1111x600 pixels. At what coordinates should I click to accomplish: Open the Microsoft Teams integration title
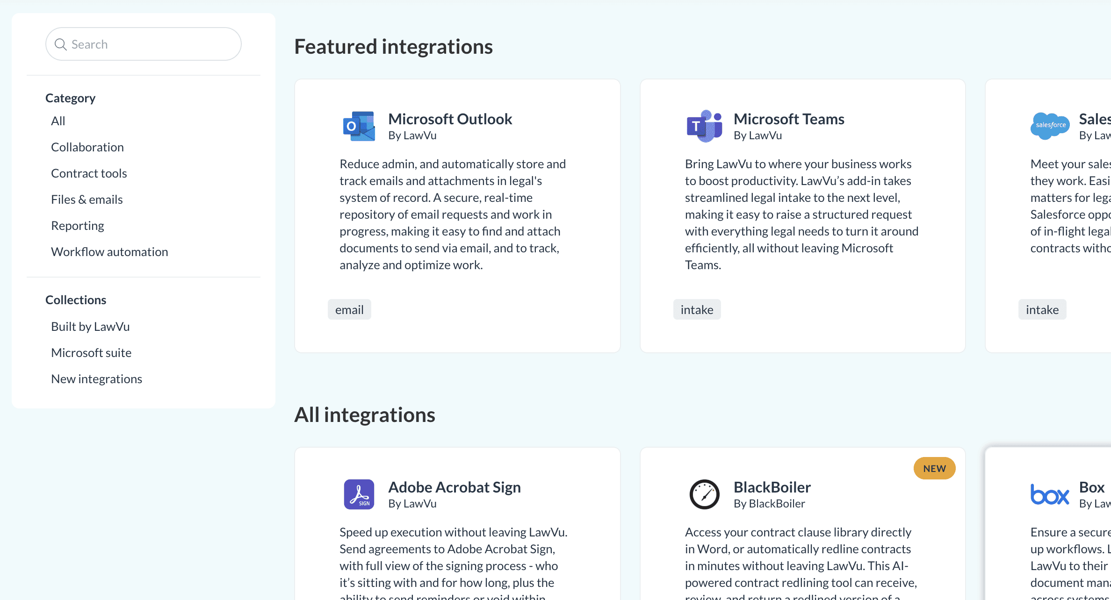click(x=789, y=119)
